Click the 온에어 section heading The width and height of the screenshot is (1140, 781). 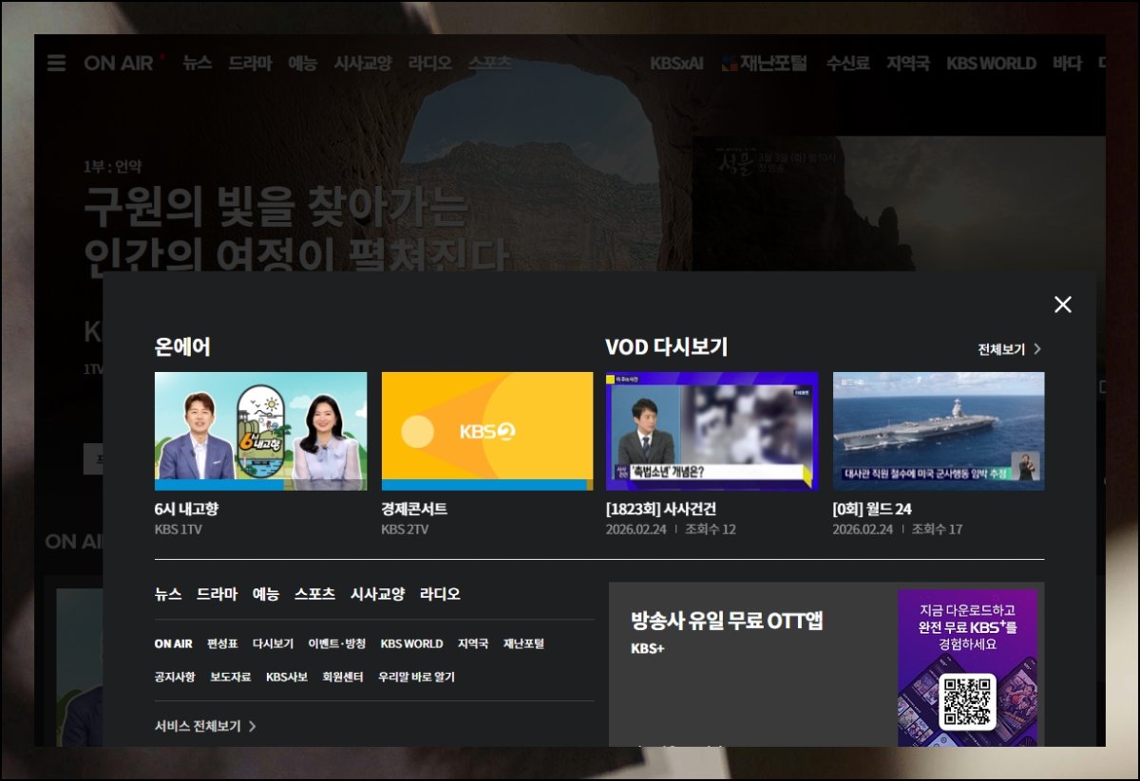(x=182, y=347)
